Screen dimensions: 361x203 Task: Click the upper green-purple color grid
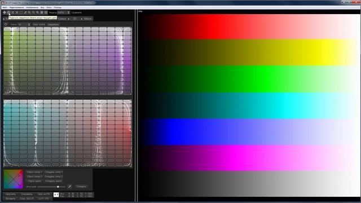point(68,61)
